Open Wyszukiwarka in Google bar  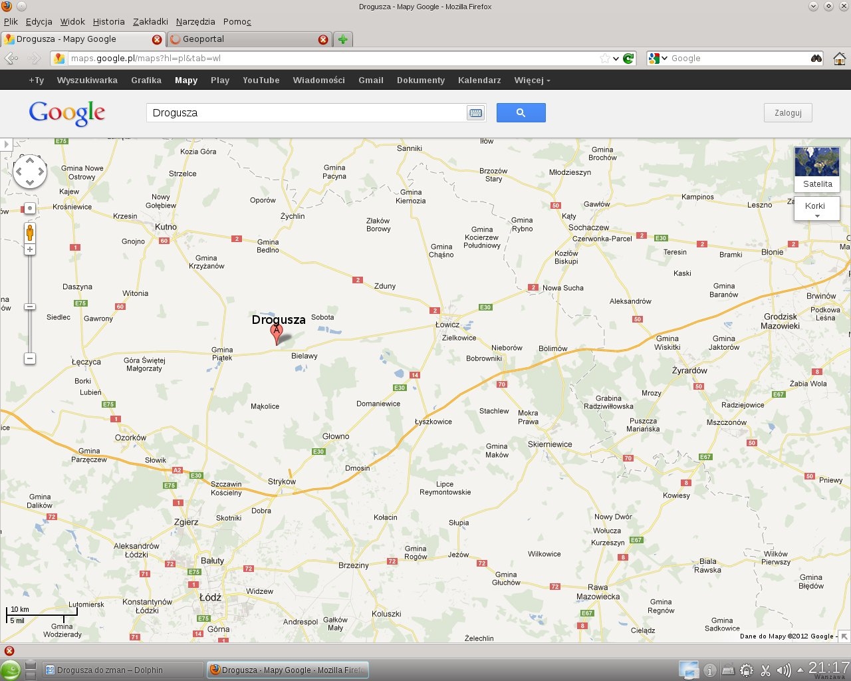tap(87, 80)
